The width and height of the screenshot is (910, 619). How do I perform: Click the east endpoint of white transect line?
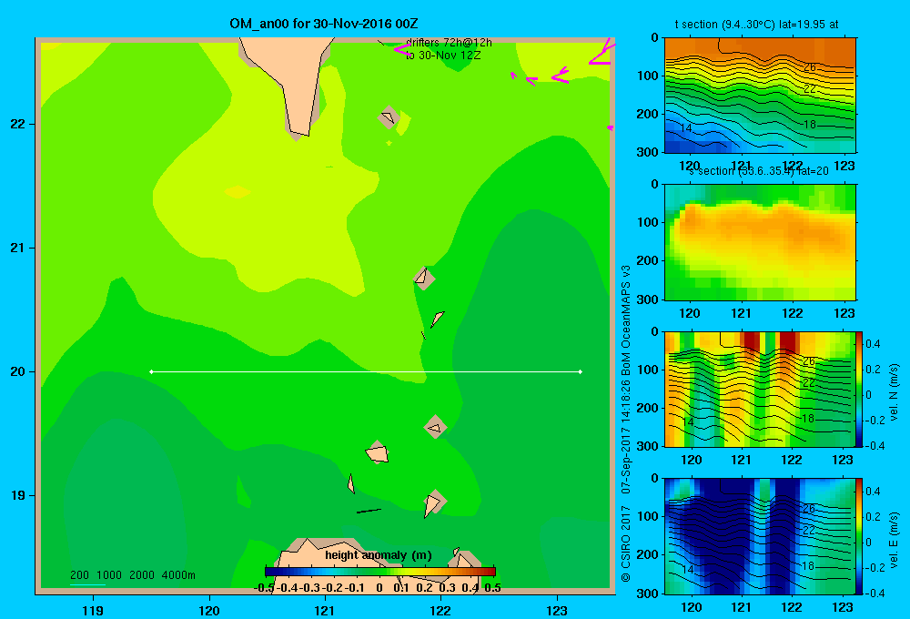(581, 371)
